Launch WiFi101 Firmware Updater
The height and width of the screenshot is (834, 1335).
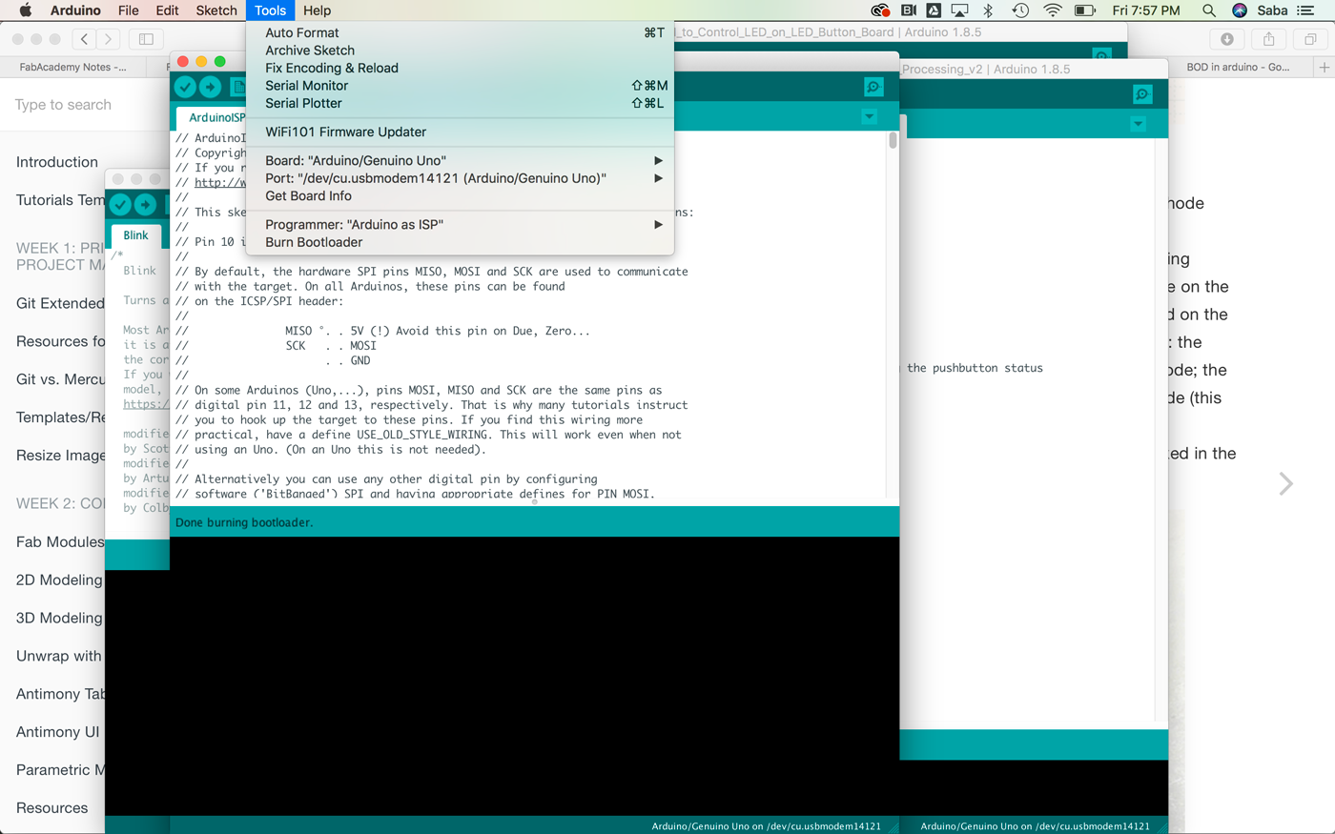460,132
